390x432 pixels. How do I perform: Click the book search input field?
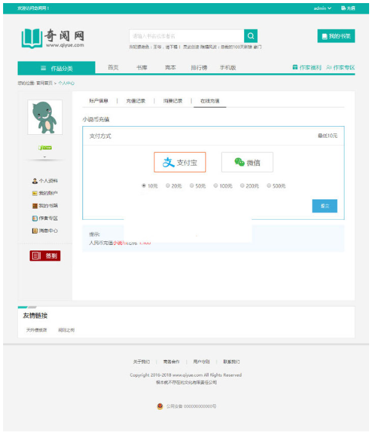coord(186,36)
